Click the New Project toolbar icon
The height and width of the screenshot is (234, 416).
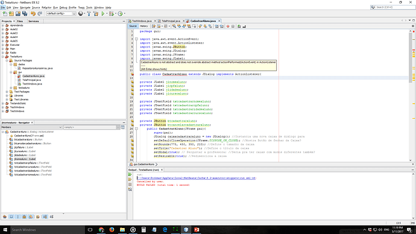(x=11, y=13)
